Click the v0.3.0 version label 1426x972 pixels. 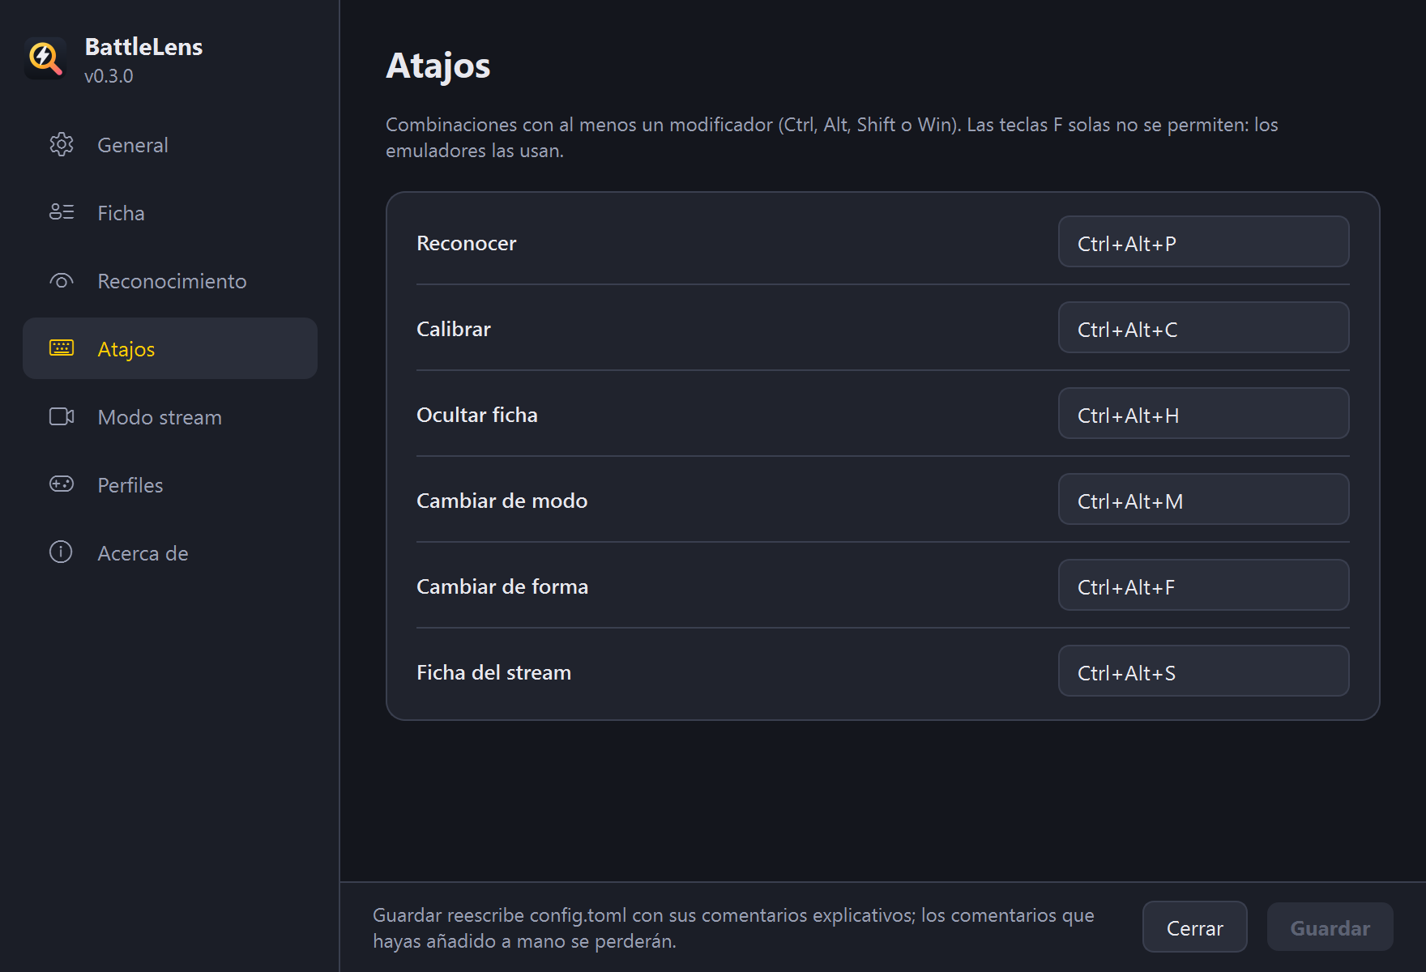click(109, 76)
